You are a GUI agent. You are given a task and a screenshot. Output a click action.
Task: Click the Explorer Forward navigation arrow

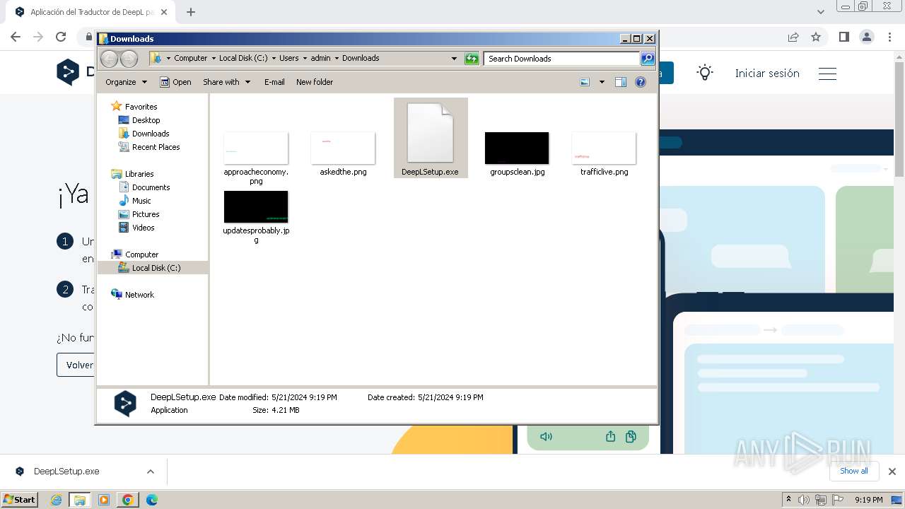coord(129,59)
